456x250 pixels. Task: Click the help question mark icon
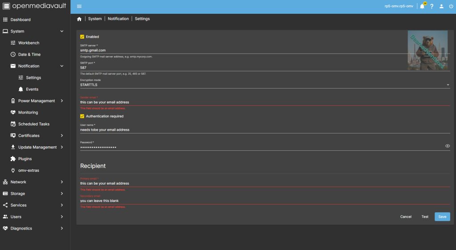click(432, 6)
